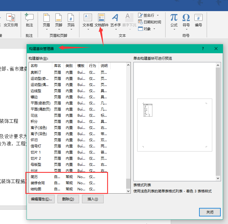Insert a Signature Line (签名行)
This screenshot has width=228, height=224.
point(146,15)
